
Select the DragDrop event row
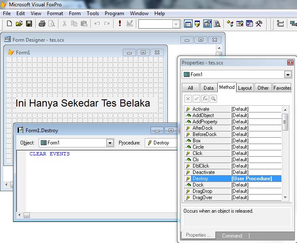(233, 191)
